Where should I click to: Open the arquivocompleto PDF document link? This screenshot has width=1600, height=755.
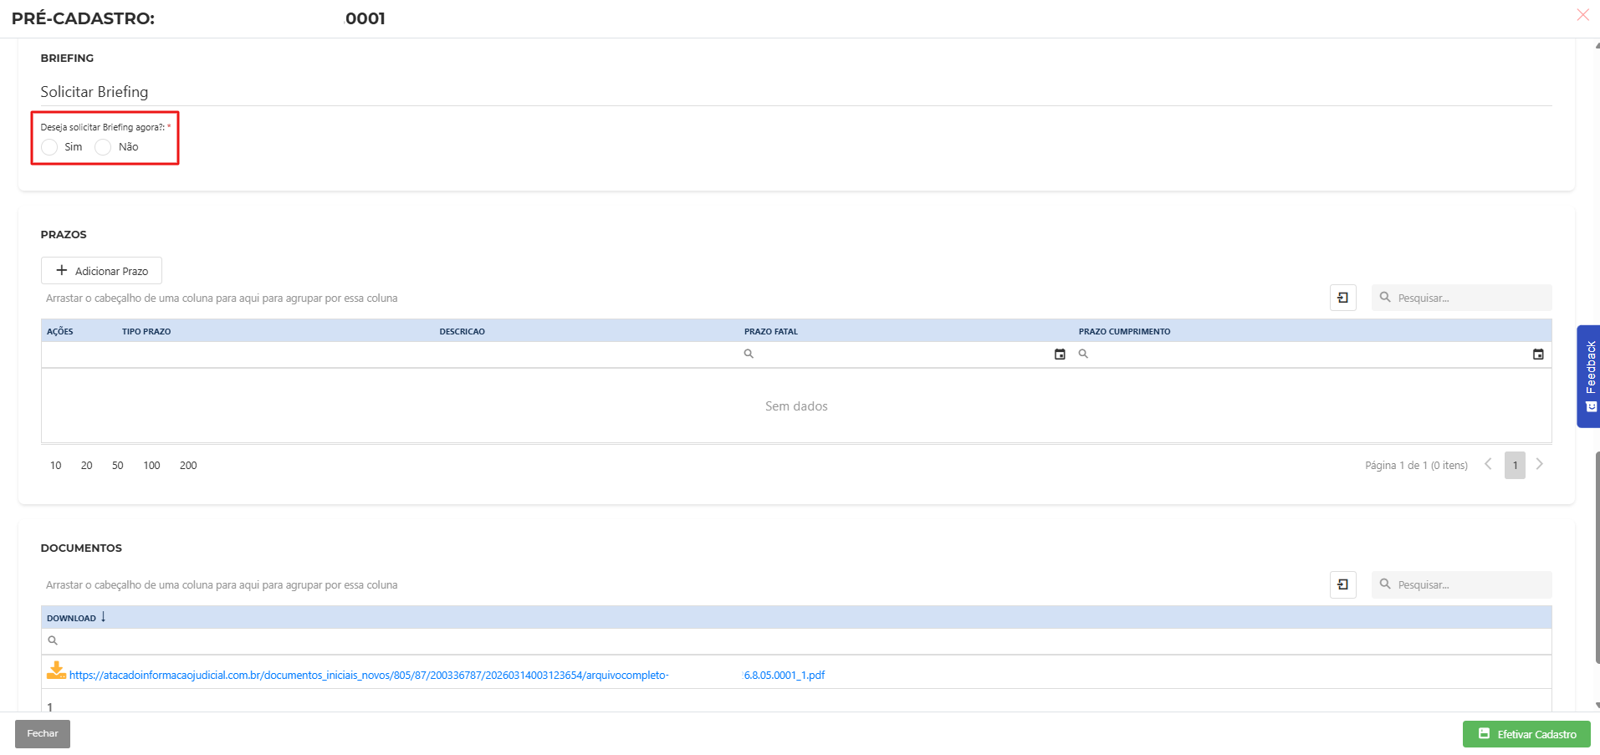[x=368, y=676]
